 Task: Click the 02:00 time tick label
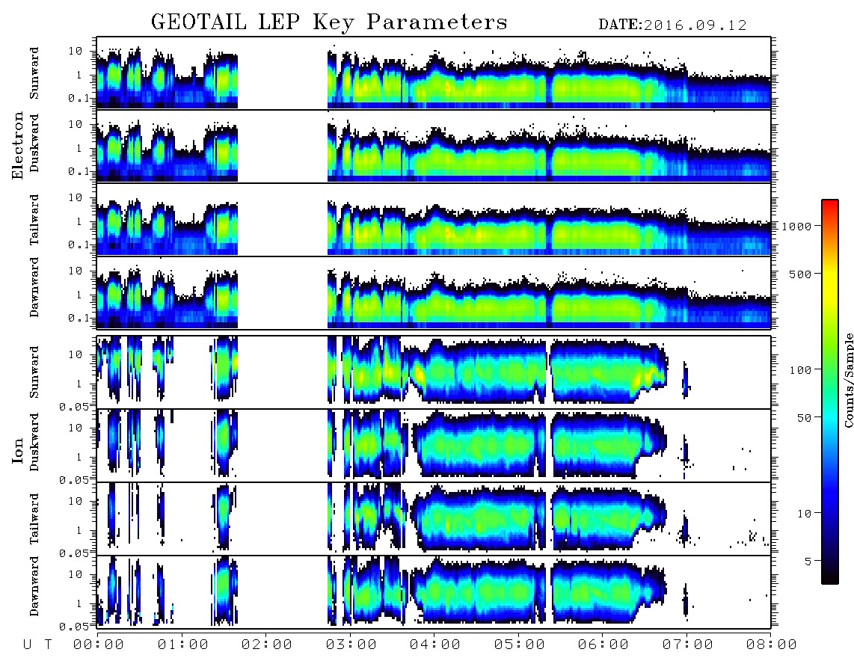(x=266, y=645)
